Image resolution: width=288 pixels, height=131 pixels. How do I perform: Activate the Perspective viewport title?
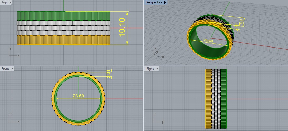coord(154,2)
